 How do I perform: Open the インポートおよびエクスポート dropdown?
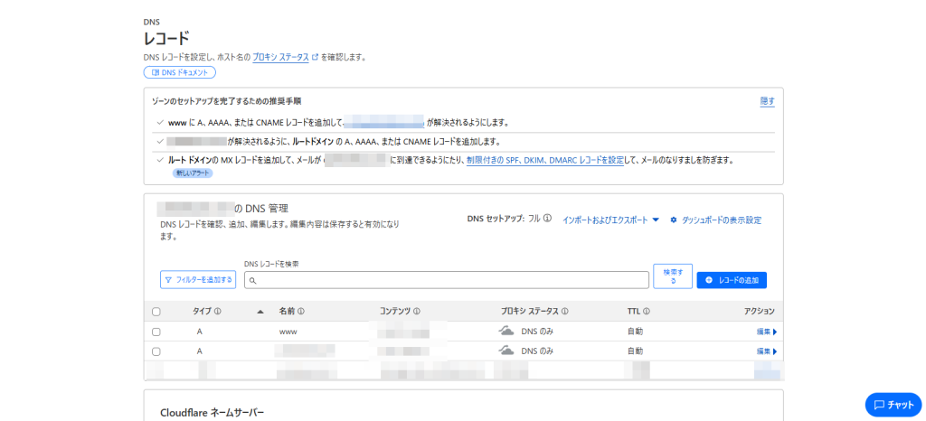(x=610, y=220)
